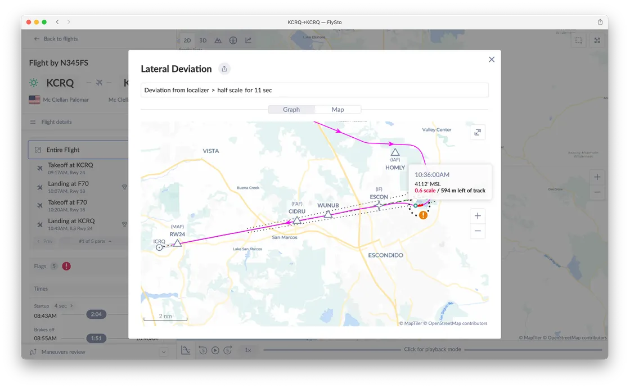Switch to the Graph tab
This screenshot has height=388, width=630.
tap(291, 109)
